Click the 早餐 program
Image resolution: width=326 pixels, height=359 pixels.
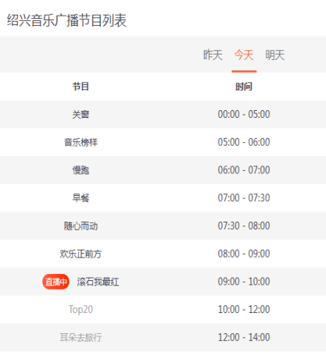click(81, 198)
